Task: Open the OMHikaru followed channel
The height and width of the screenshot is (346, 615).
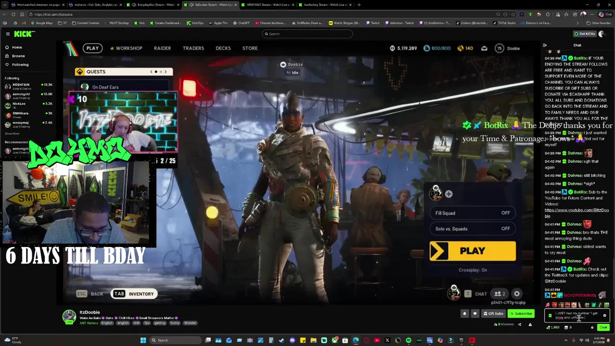Action: click(x=29, y=115)
